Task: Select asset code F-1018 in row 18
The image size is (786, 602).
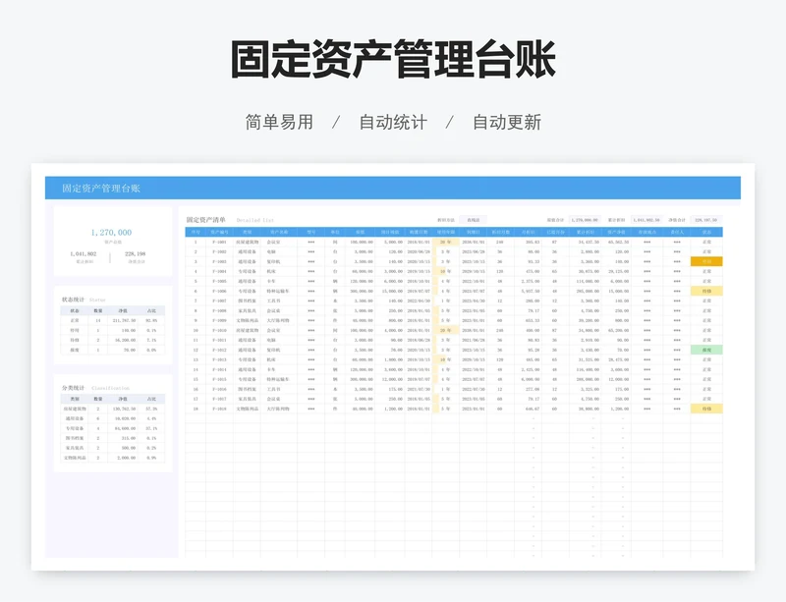Action: [x=219, y=409]
